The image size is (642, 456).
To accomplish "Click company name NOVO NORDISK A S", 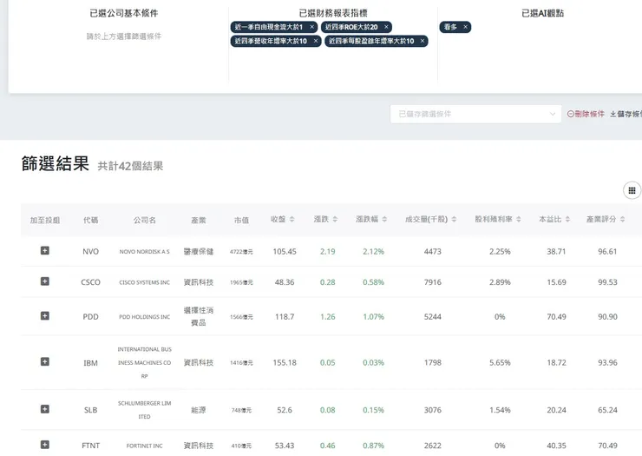I will coord(145,251).
